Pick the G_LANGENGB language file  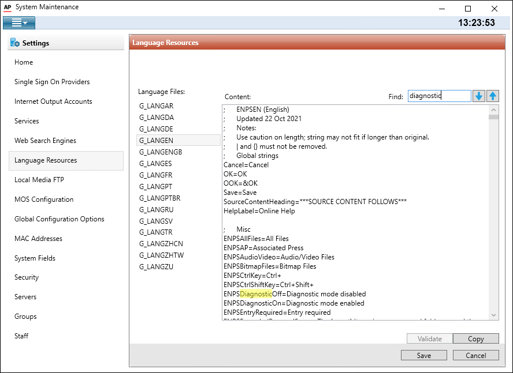161,152
